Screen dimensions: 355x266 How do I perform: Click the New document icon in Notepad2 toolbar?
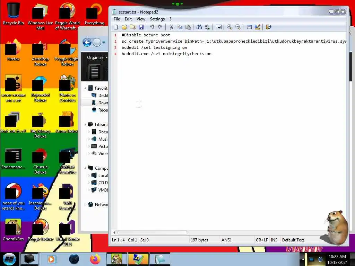pos(116,27)
